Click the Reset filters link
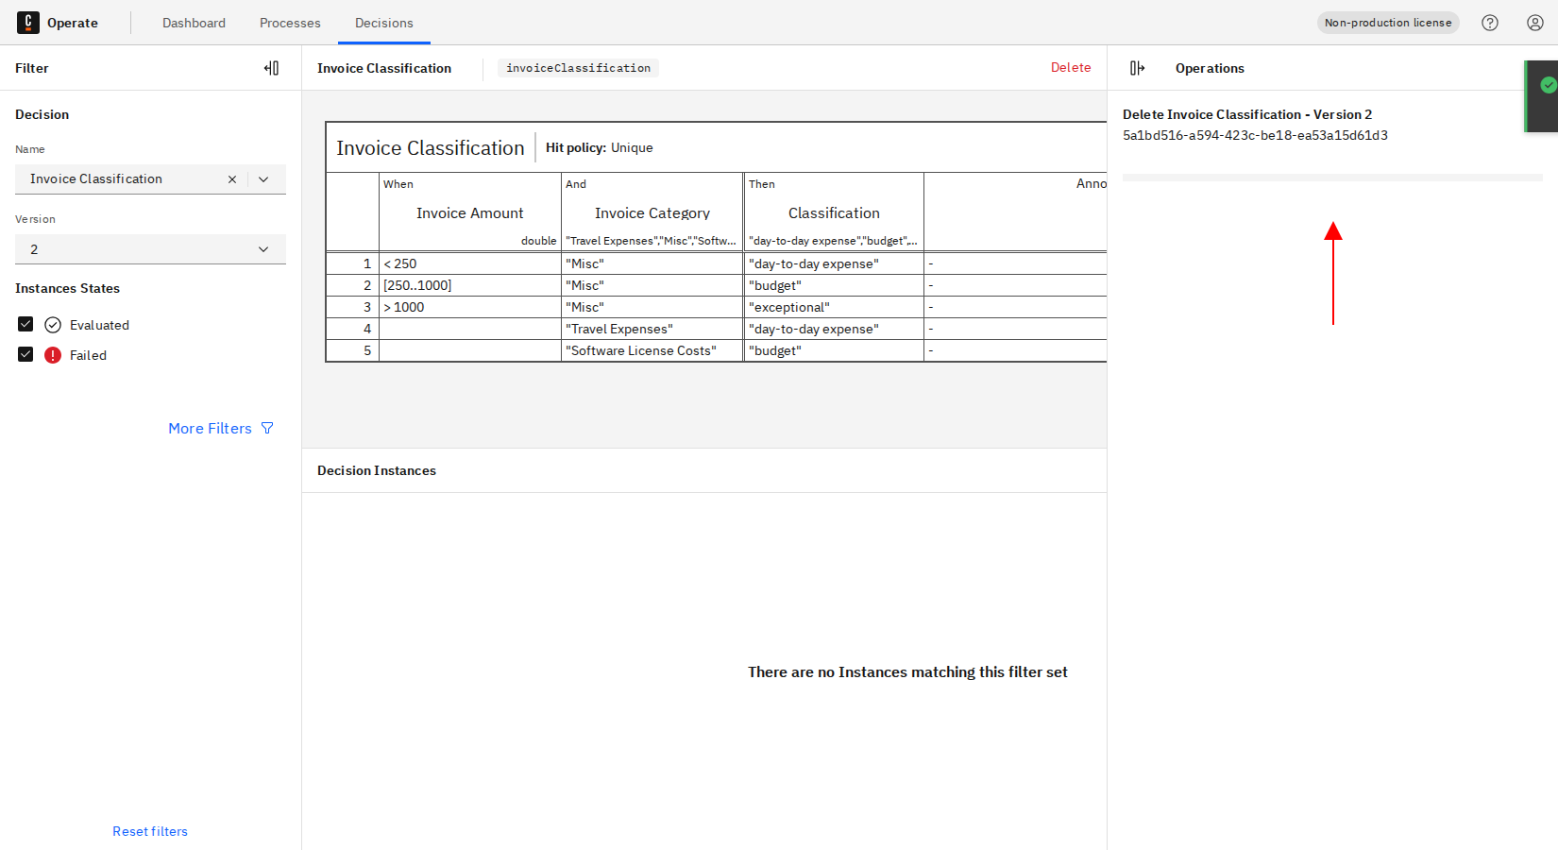This screenshot has width=1558, height=850. click(149, 830)
